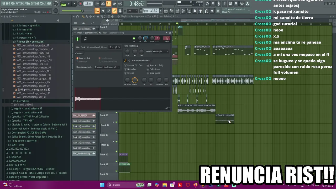Select SS01_percussionloop_spring_82 sample
336x189 pixels.
tap(34, 90)
